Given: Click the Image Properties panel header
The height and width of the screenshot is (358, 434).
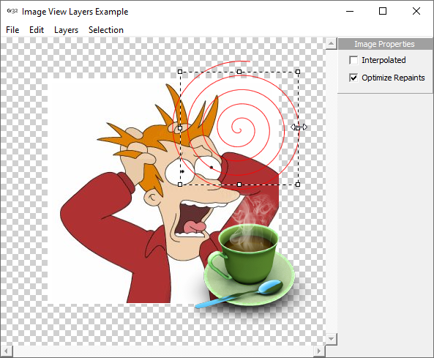Looking at the screenshot, I should tap(385, 44).
